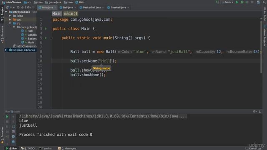Expand the out folder
Viewport: 267px width, 150px height.
[10, 20]
